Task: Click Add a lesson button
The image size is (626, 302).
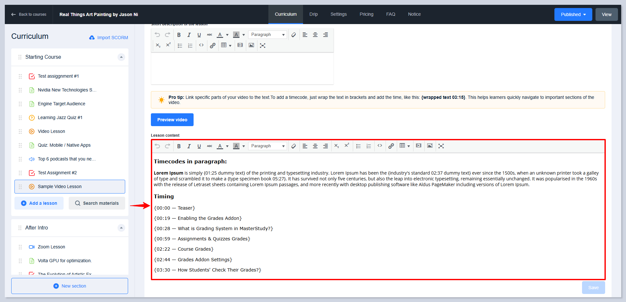Action: (x=39, y=203)
